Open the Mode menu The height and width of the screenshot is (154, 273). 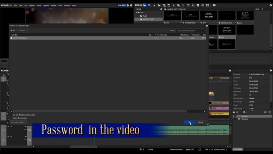pos(39,6)
